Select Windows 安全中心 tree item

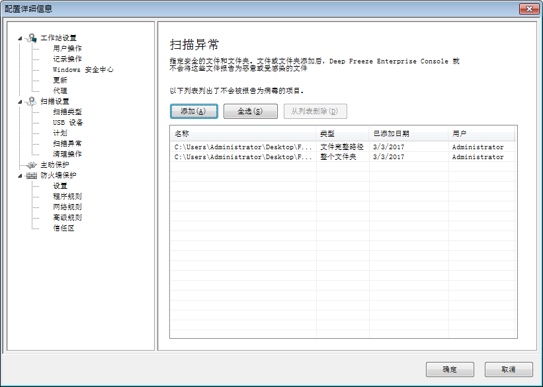(x=83, y=69)
